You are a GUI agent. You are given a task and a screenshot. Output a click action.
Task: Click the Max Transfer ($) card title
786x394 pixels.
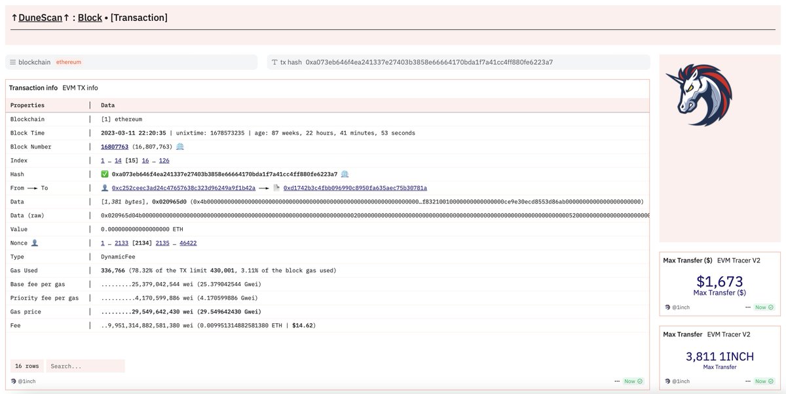point(687,260)
